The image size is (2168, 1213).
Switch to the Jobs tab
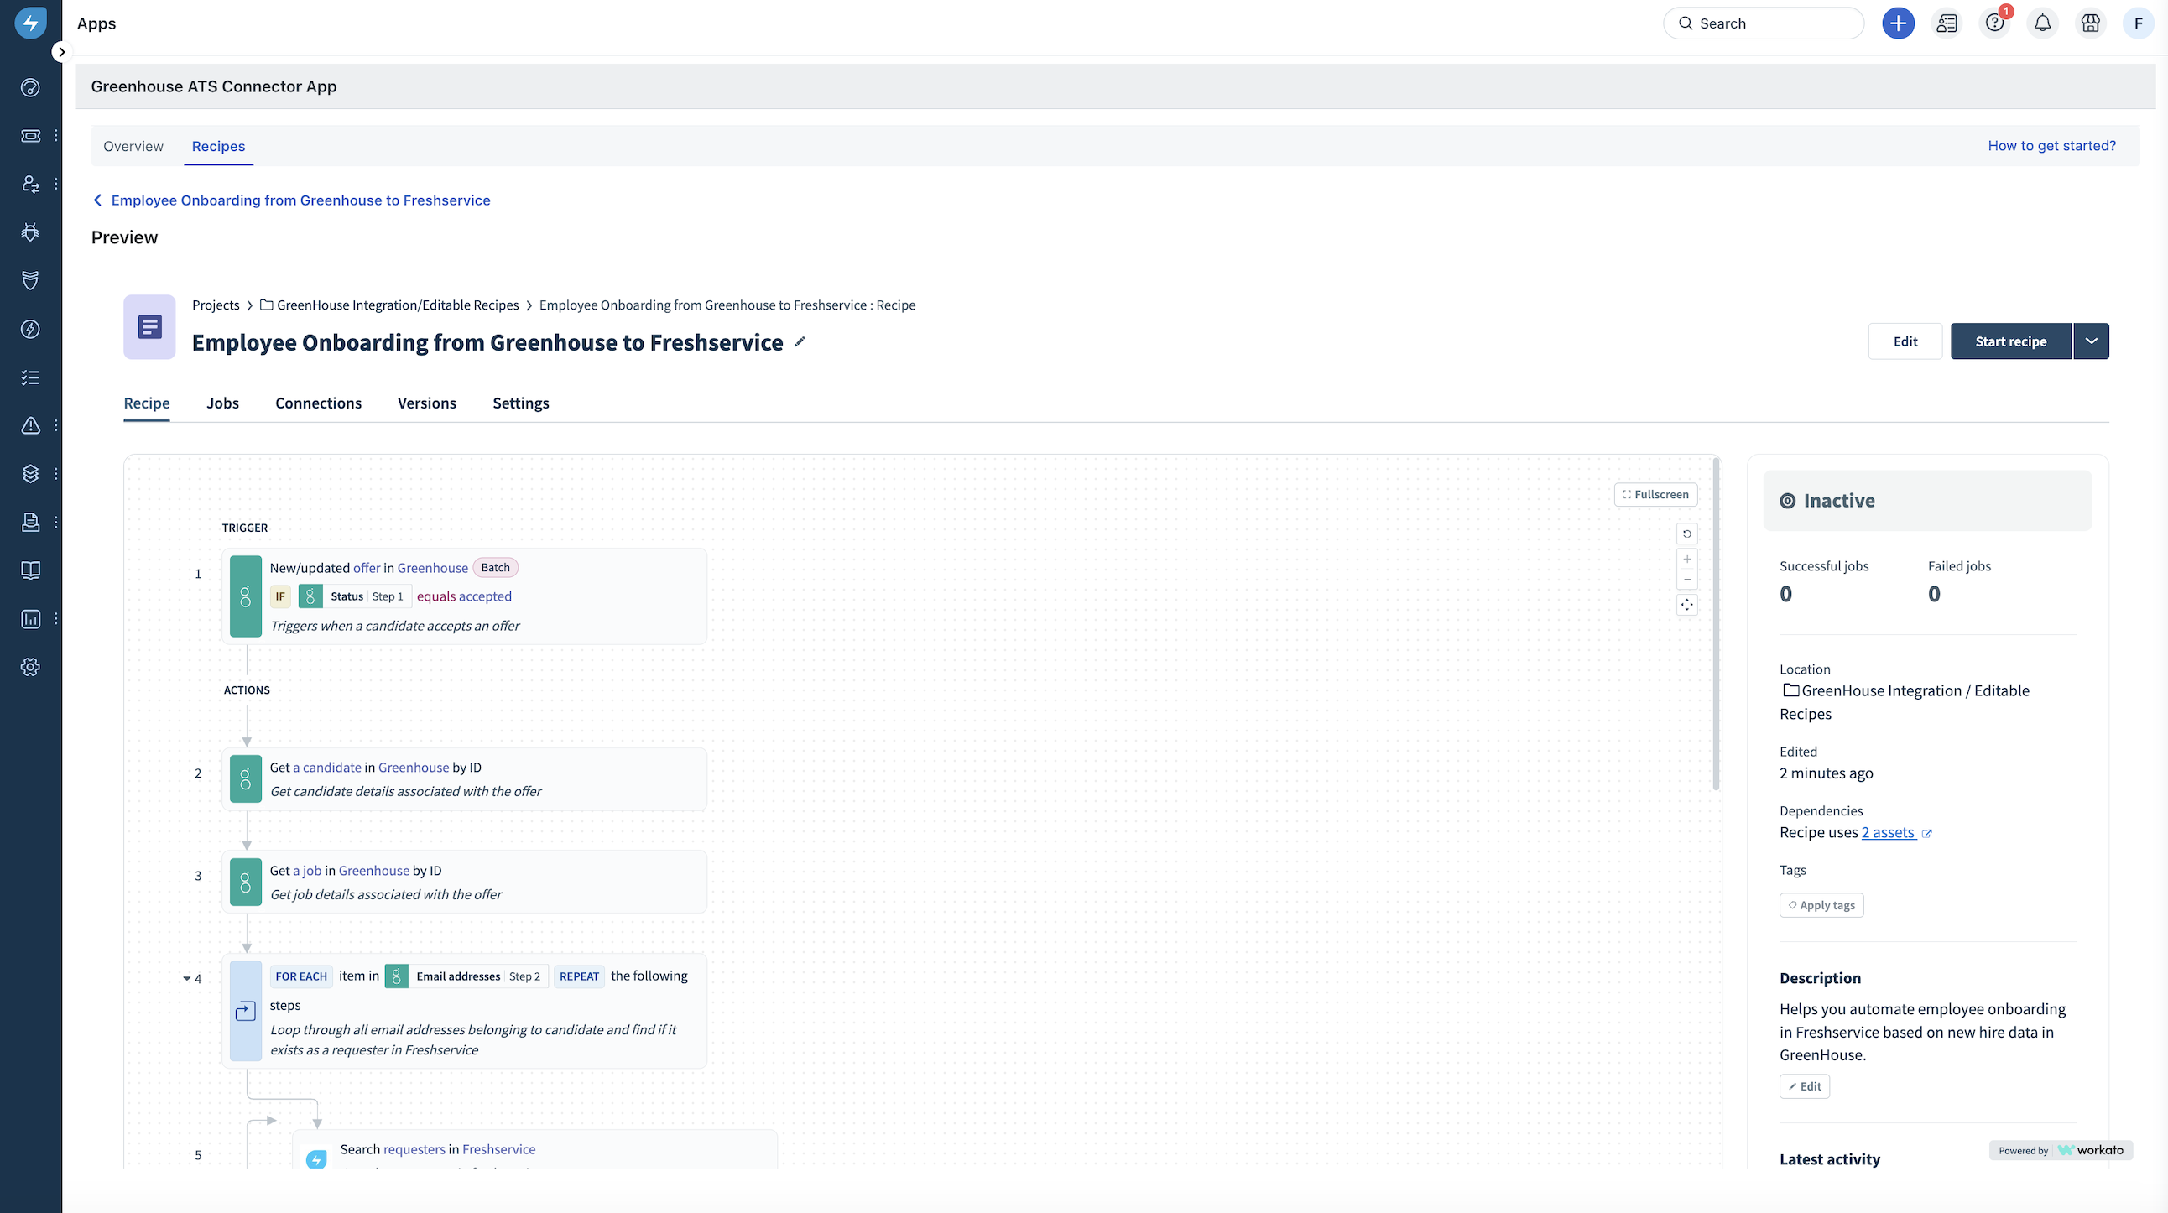click(x=222, y=403)
